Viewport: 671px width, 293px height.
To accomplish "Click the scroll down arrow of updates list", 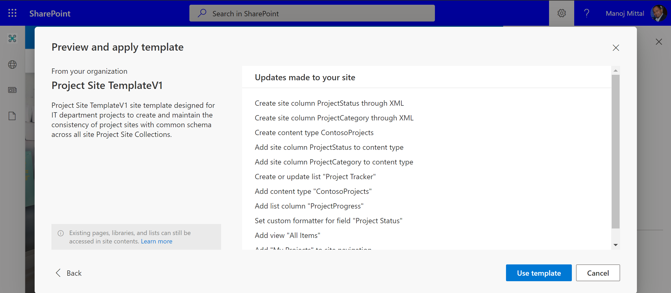I will [616, 245].
